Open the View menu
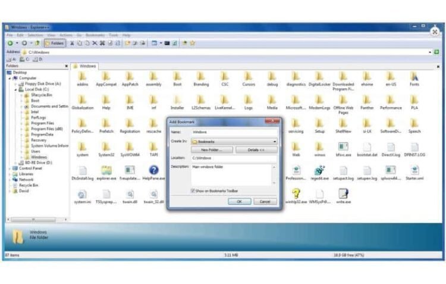The width and height of the screenshot is (446, 284). pos(51,35)
